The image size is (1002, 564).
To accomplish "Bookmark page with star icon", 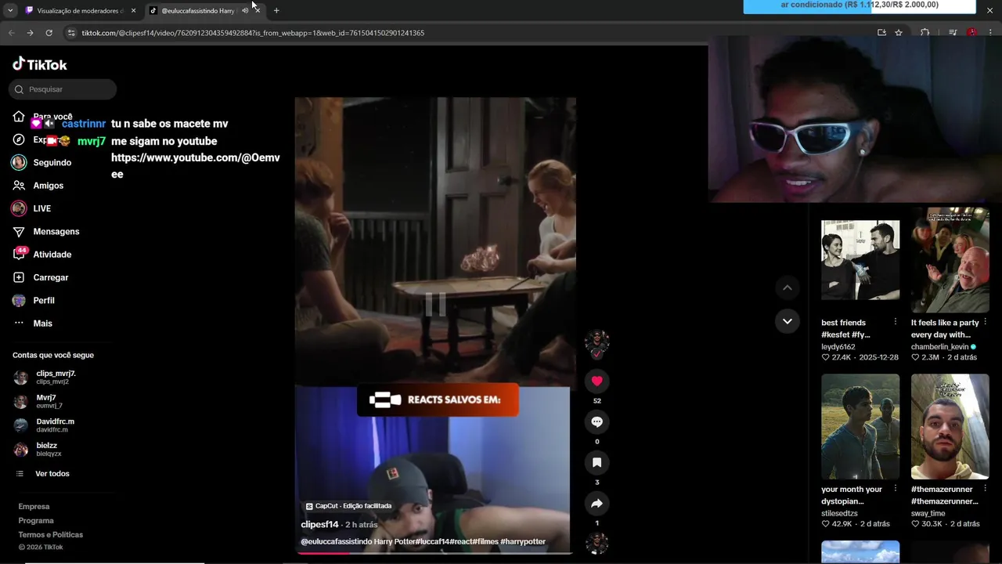I will click(x=899, y=33).
